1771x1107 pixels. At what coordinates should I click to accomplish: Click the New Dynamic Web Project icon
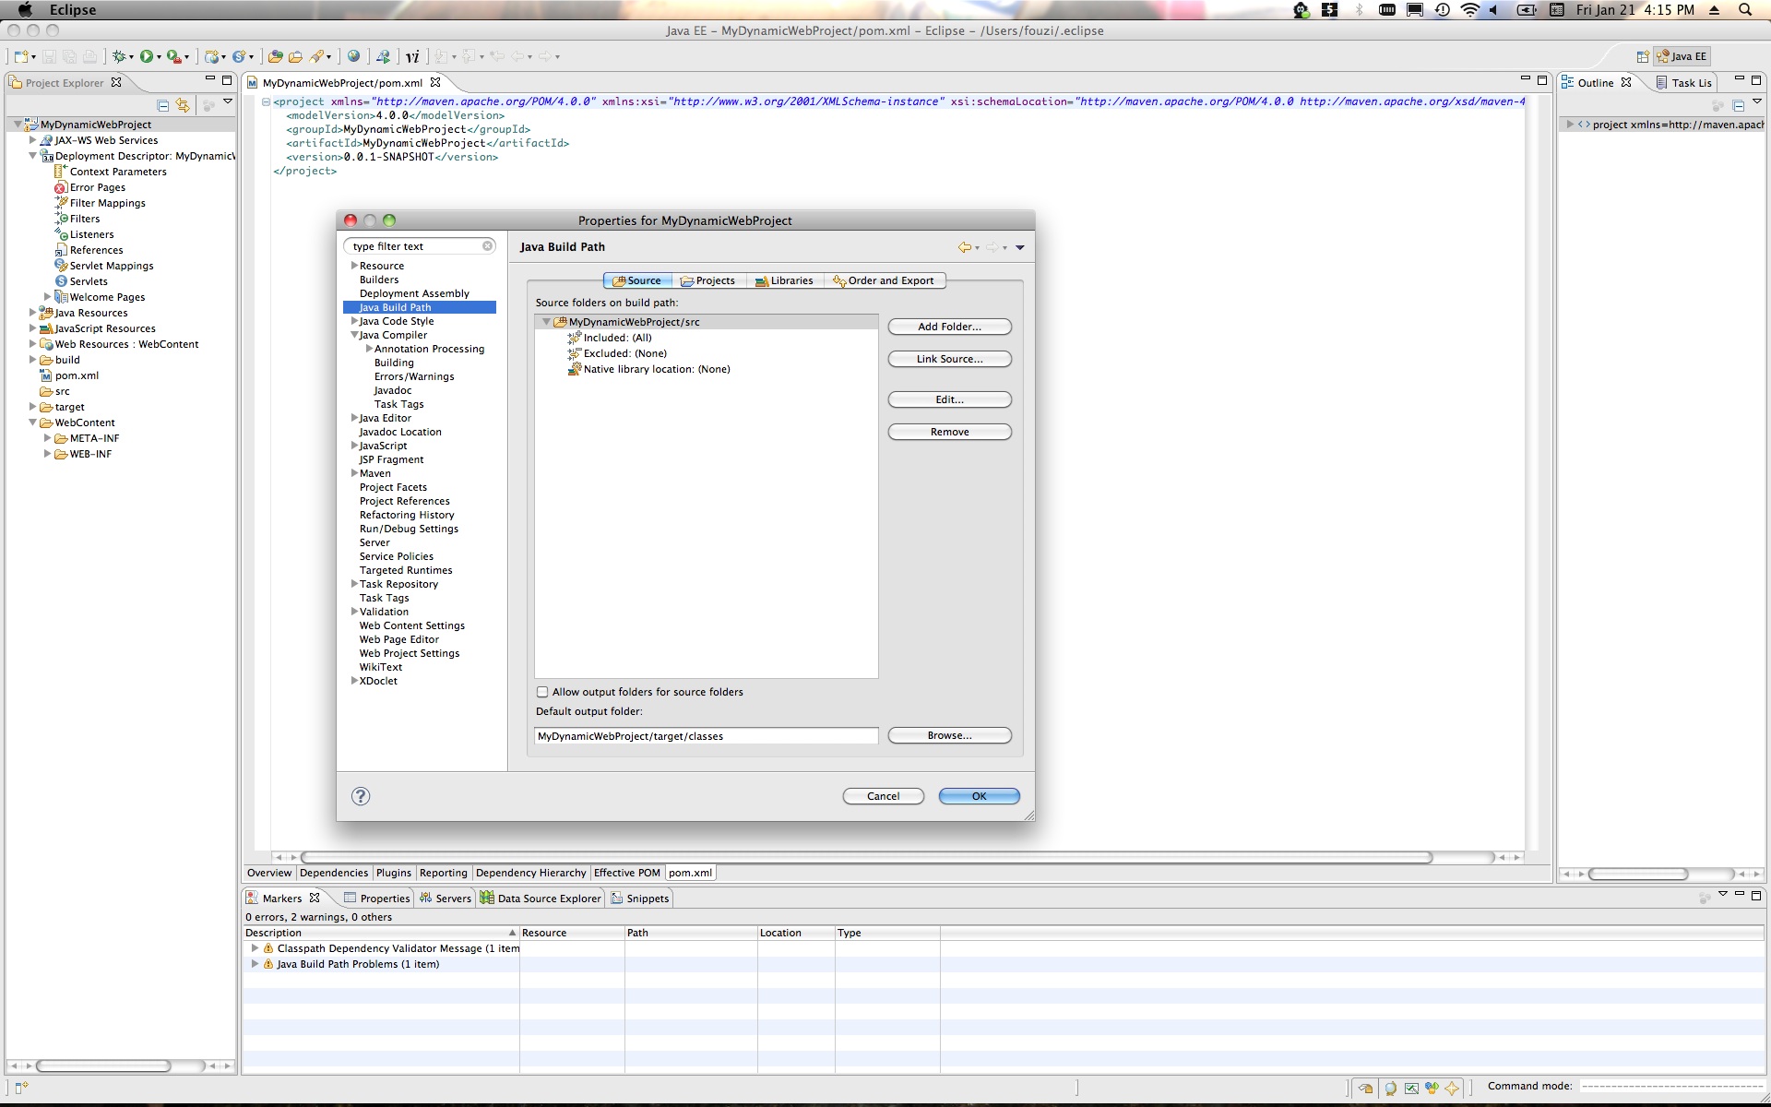pos(211,56)
